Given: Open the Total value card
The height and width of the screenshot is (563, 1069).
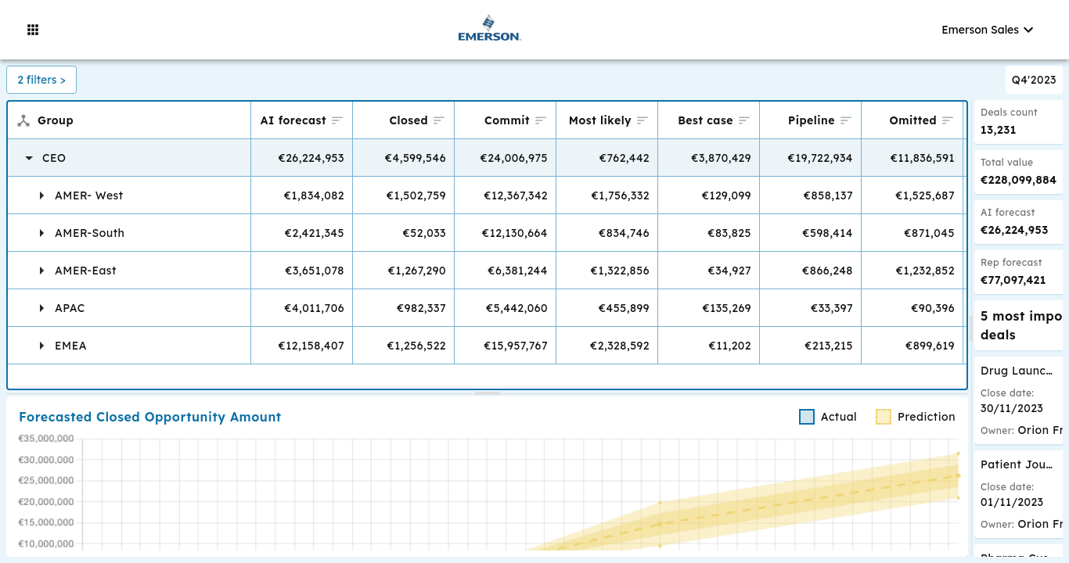Looking at the screenshot, I should 1018,172.
